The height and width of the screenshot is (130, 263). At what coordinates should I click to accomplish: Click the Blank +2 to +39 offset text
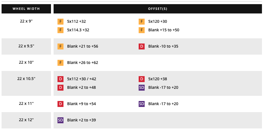[x=81, y=120]
